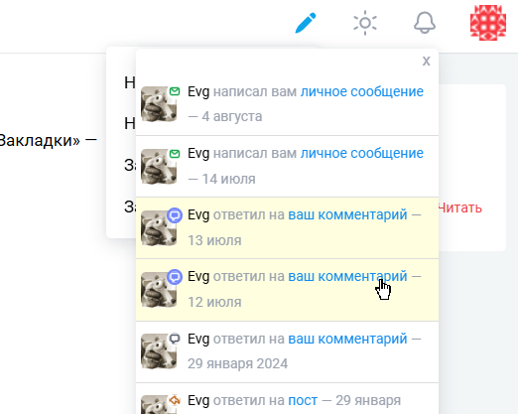Open 'ваш комментарий' link from 29 января 2024

347,339
